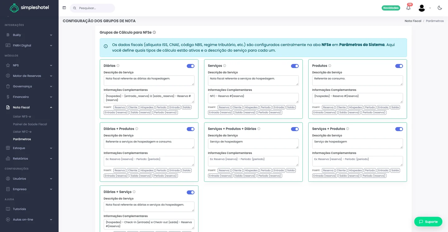Click the Novidades badge button
This screenshot has height=232, width=448.
coord(391,8)
